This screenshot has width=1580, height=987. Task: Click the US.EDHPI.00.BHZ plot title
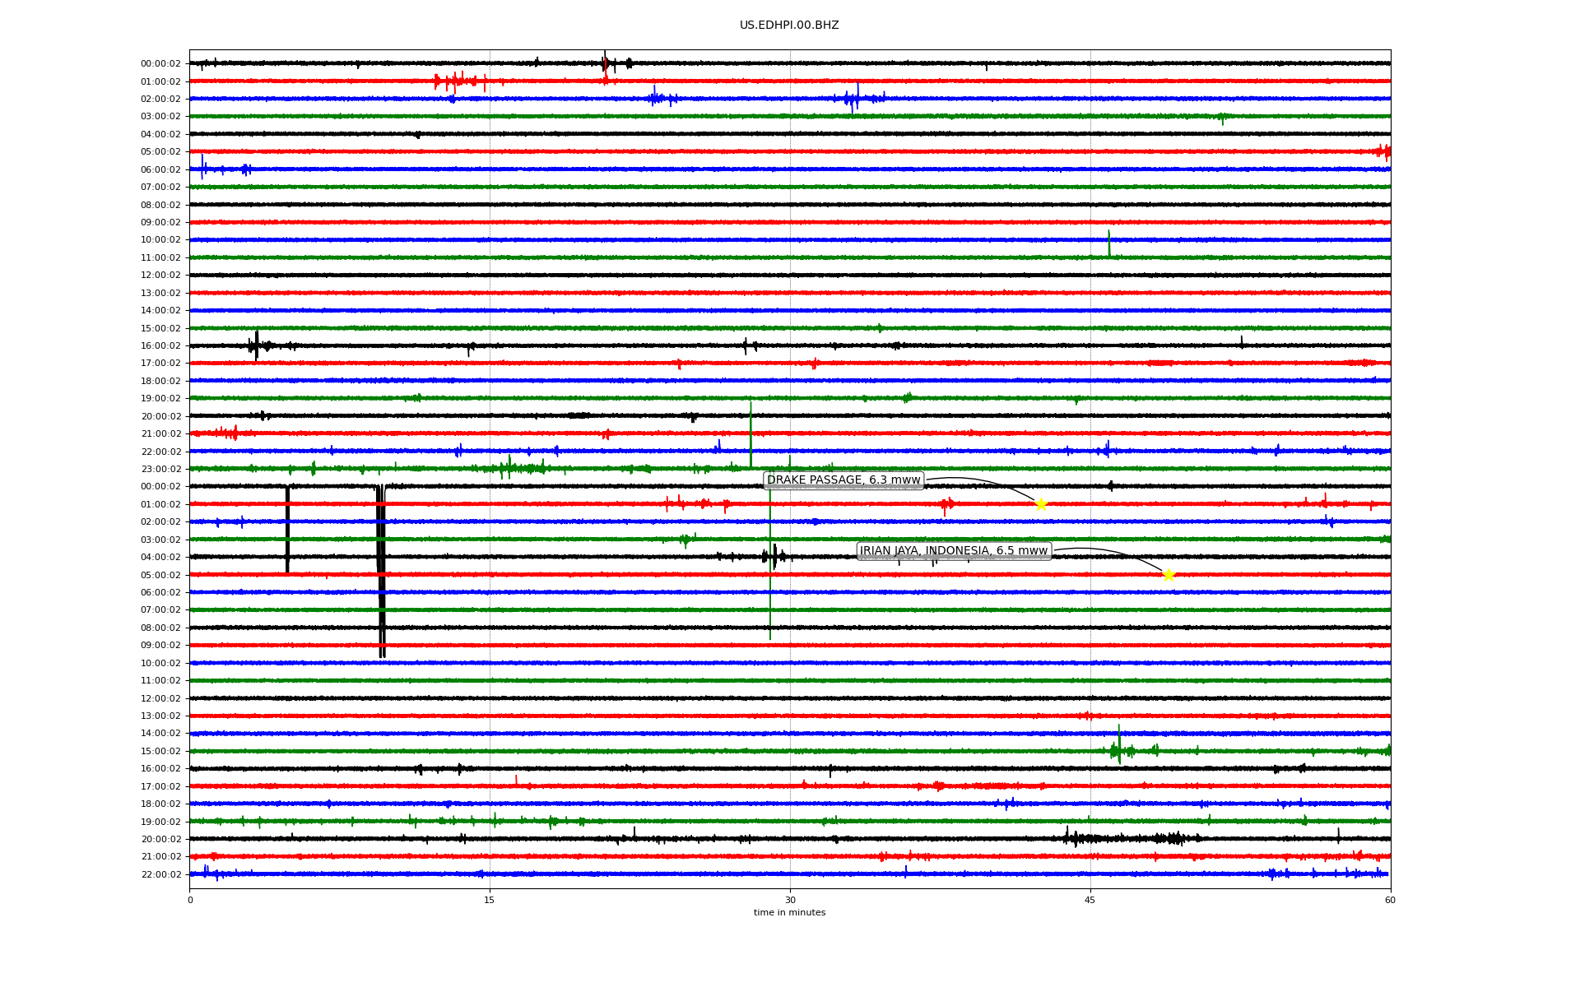[x=789, y=25]
